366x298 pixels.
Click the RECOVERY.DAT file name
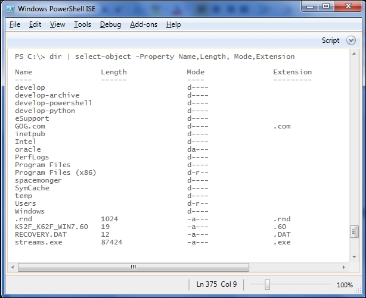coord(41,234)
